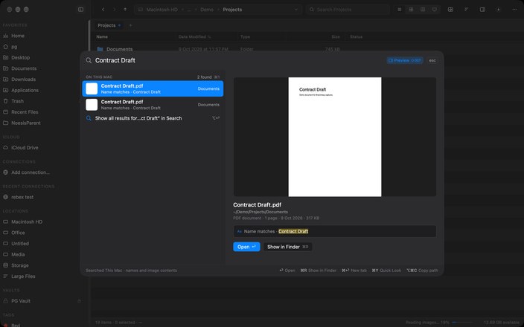Switch to column view icon

tap(423, 10)
